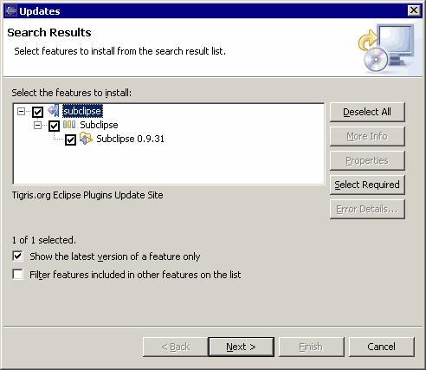The height and width of the screenshot is (370, 426).
Task: Click the Subclipse 0.9.31 feature icon
Action: pyautogui.click(x=86, y=139)
